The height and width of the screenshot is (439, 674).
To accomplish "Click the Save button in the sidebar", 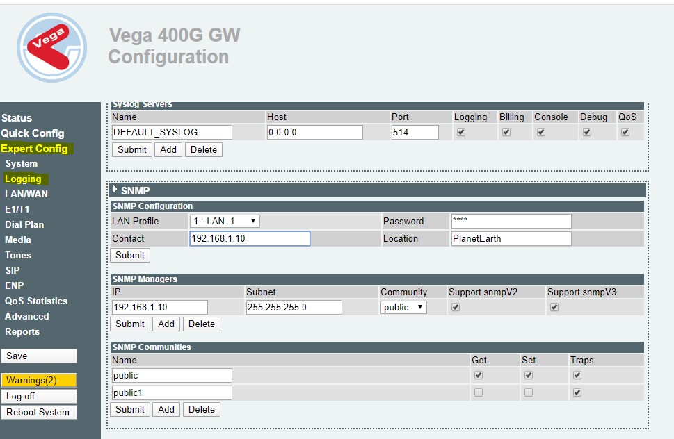I will click(x=39, y=356).
